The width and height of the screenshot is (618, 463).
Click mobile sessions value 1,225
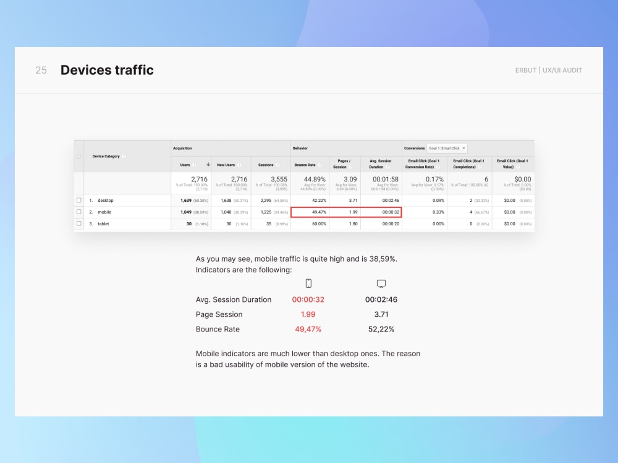[266, 212]
